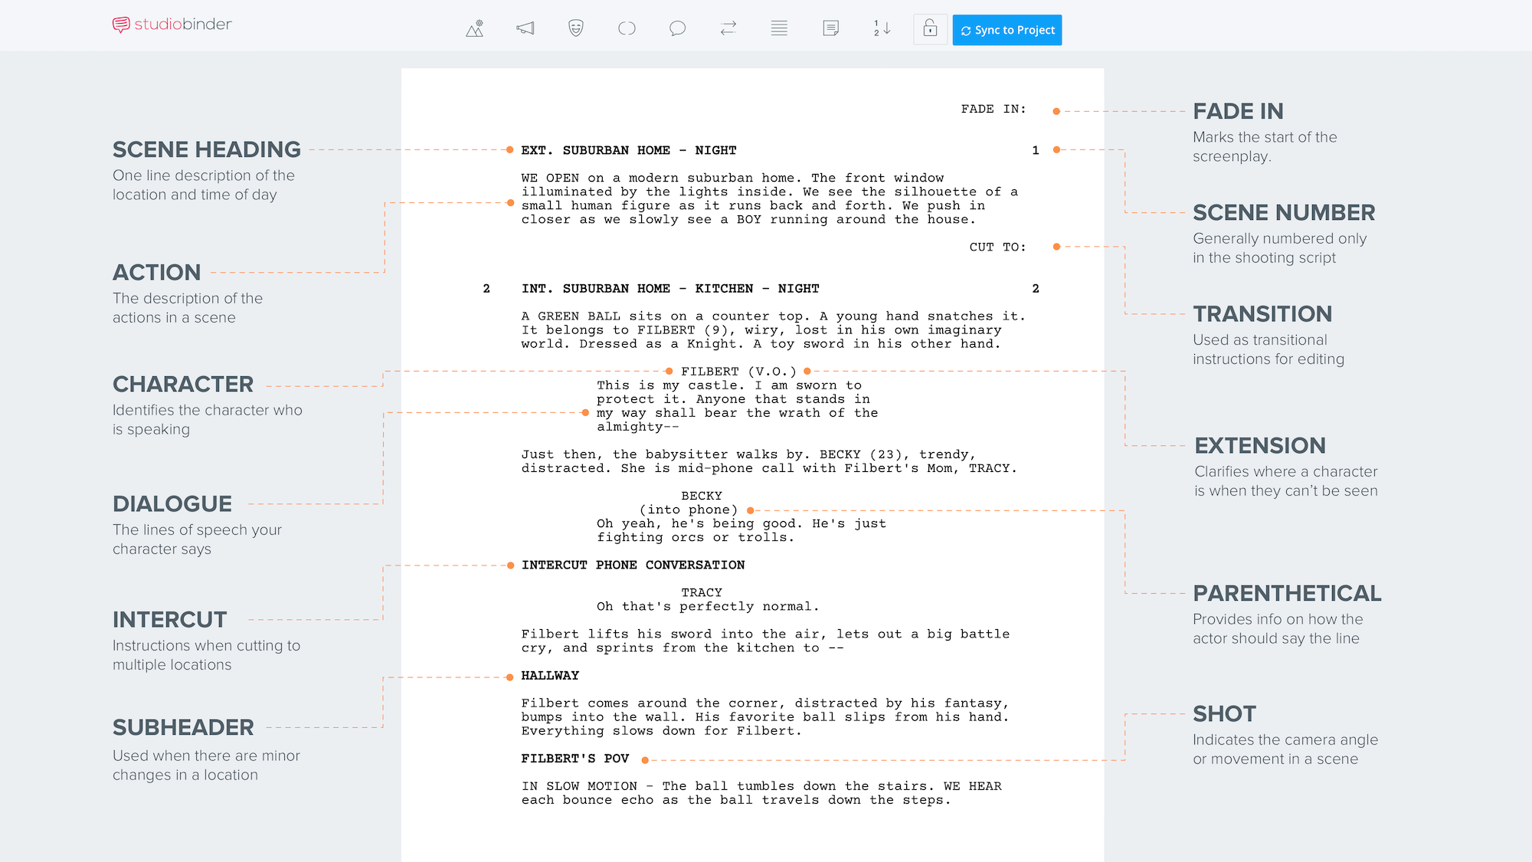Screen dimensions: 1532x862
Task: Click the StudioBinder logo link
Action: pyautogui.click(x=175, y=28)
